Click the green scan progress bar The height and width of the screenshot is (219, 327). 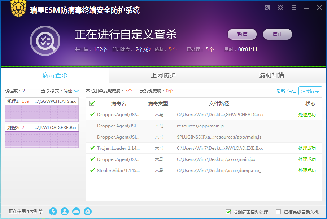coord(163,67)
